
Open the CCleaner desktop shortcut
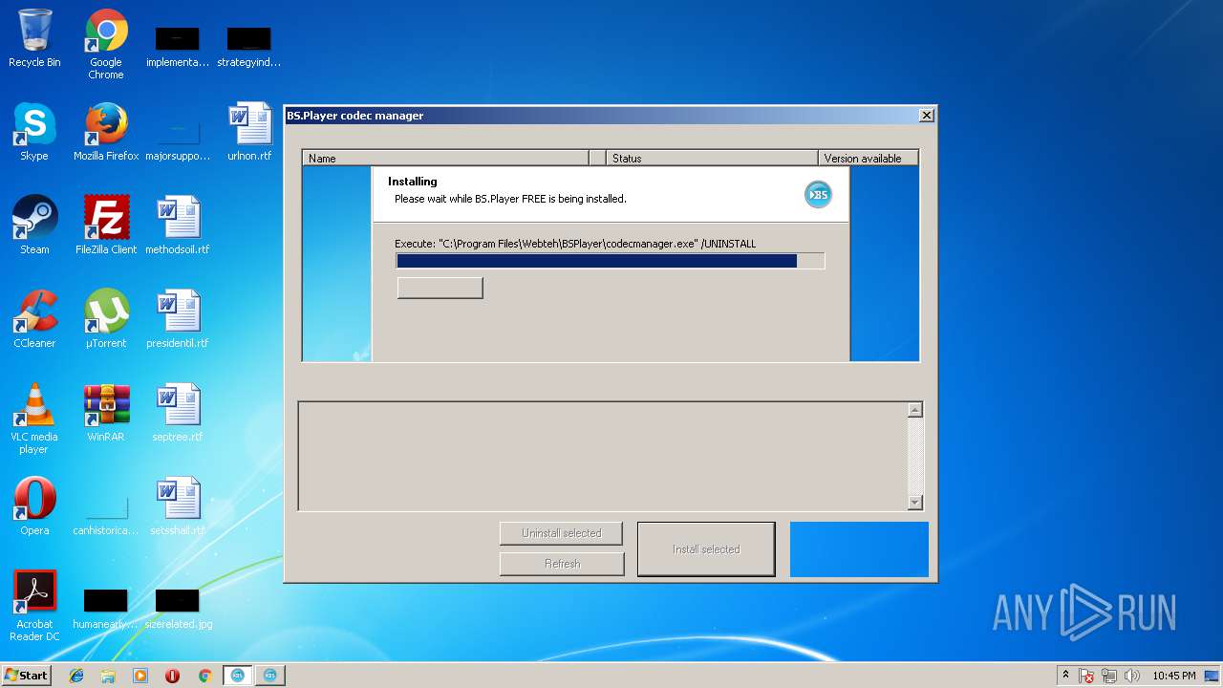(34, 319)
